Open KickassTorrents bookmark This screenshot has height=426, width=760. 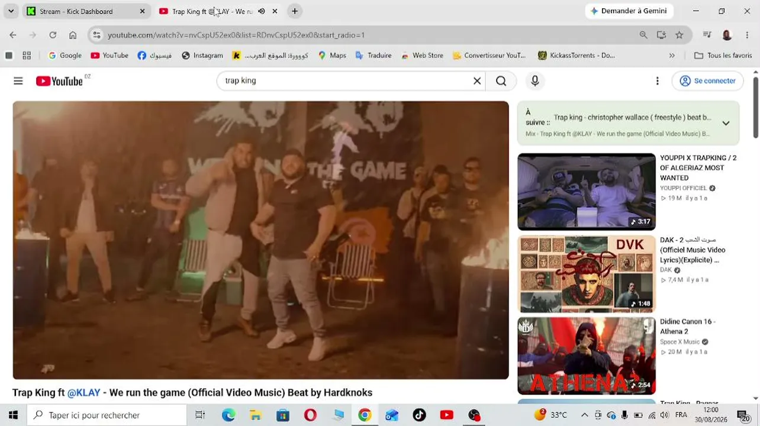(x=577, y=56)
